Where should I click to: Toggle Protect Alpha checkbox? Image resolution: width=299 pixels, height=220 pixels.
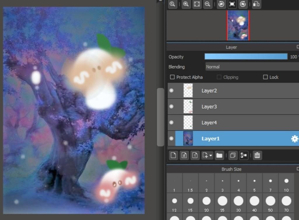[172, 77]
